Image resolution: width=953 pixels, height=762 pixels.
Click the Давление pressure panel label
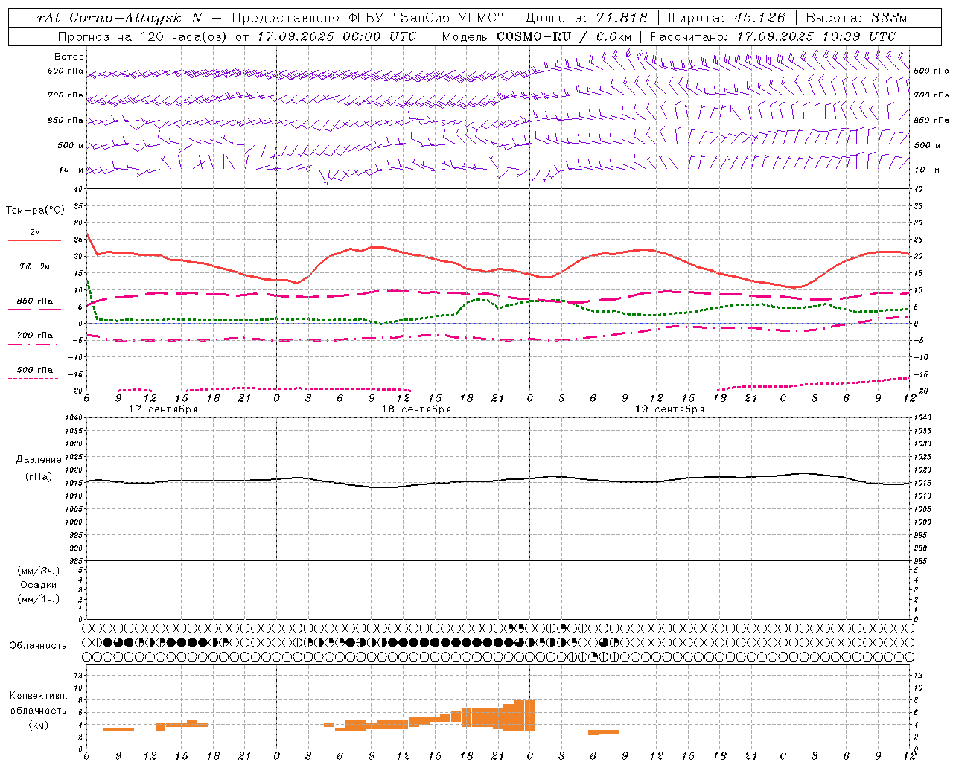click(x=39, y=460)
